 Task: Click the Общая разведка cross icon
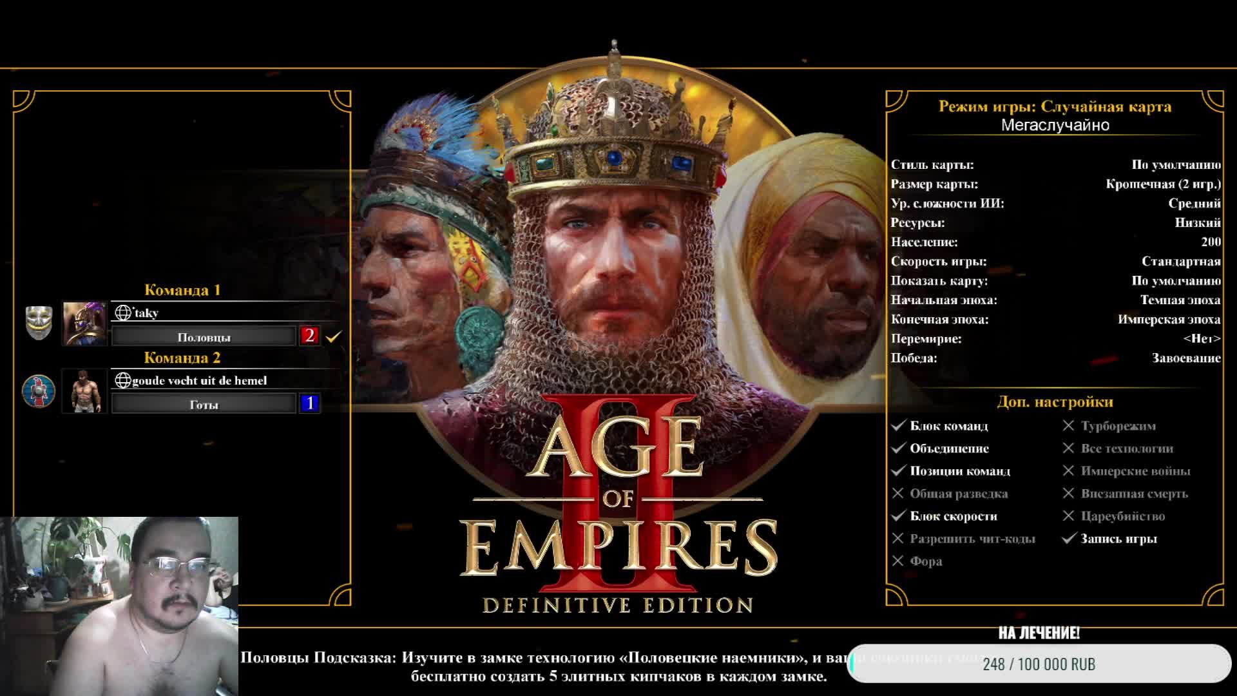(898, 494)
